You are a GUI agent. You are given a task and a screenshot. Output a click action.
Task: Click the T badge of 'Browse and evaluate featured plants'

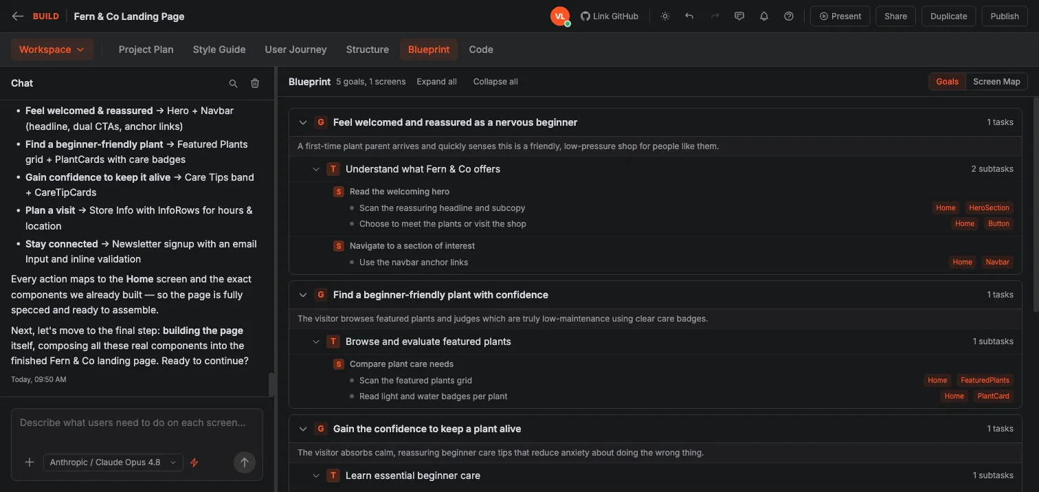333,342
